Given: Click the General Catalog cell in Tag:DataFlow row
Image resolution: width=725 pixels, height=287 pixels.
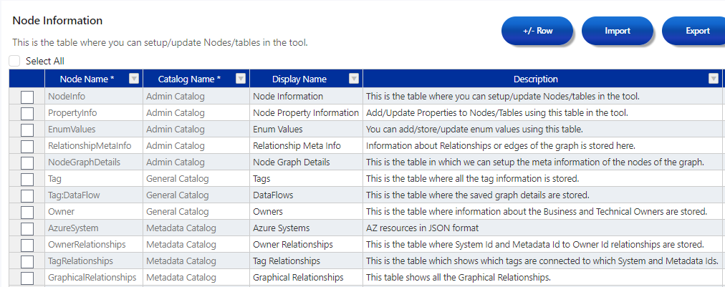Looking at the screenshot, I should click(x=196, y=195).
